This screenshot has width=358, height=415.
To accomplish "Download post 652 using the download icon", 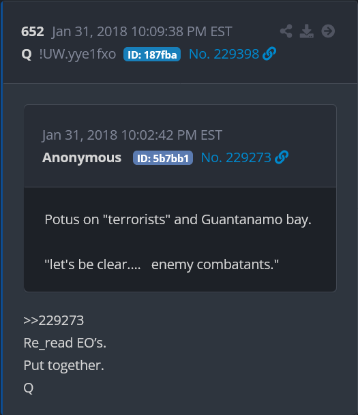I will [x=307, y=31].
